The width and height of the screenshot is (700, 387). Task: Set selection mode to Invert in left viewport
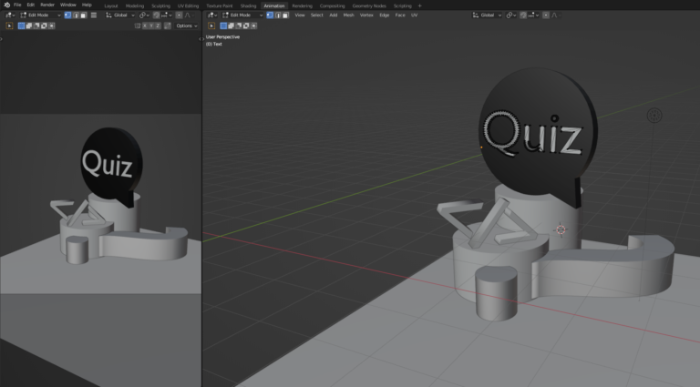click(x=44, y=25)
